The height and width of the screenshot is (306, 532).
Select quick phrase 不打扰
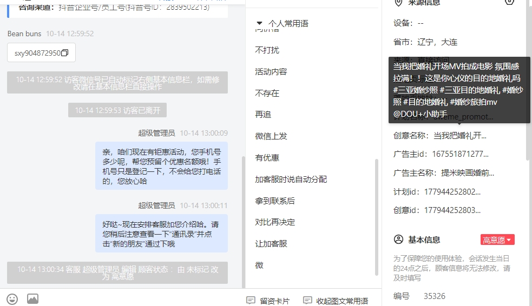coord(267,50)
